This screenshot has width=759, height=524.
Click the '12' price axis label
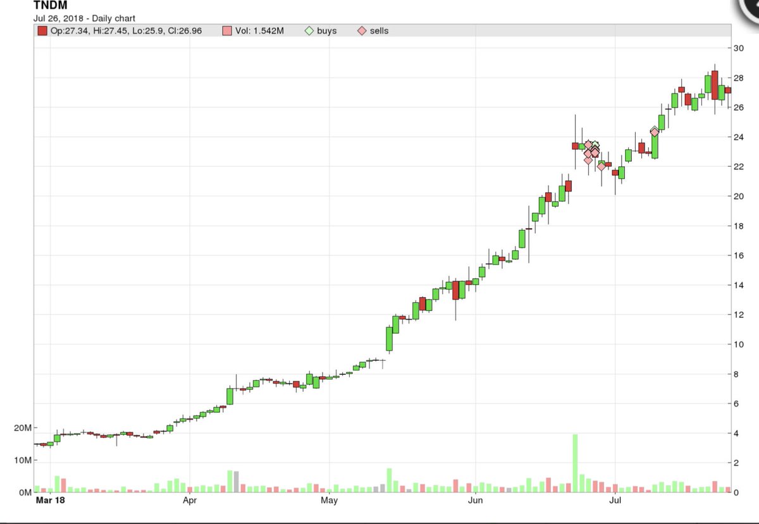pos(738,315)
